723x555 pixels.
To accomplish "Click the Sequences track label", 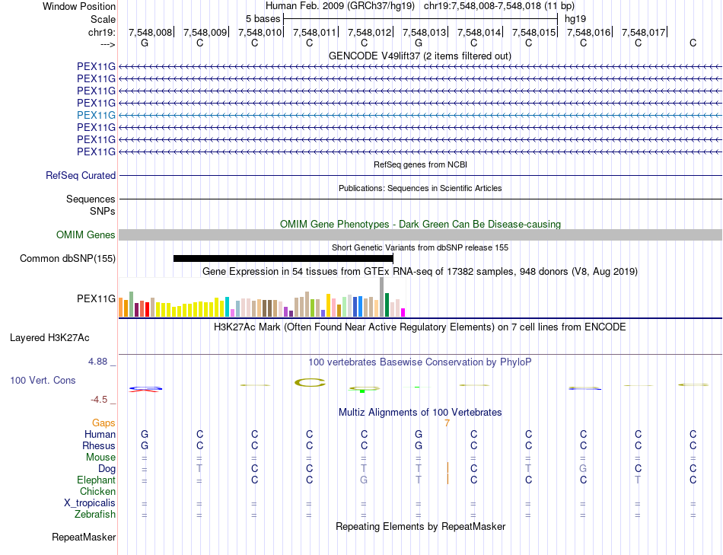I will tap(91, 199).
